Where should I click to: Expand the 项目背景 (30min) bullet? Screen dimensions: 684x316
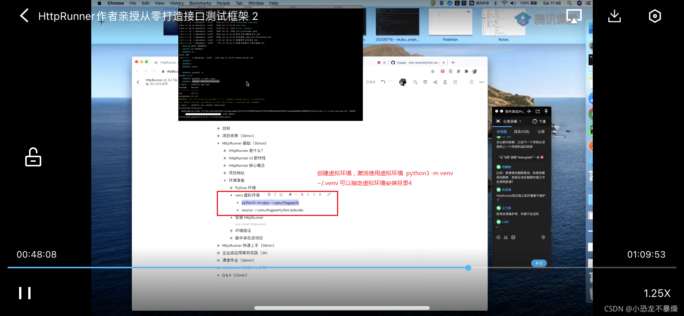[218, 136]
